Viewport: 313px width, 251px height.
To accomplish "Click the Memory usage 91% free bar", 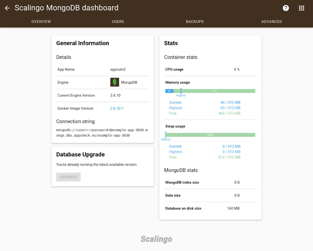I will (x=214, y=91).
